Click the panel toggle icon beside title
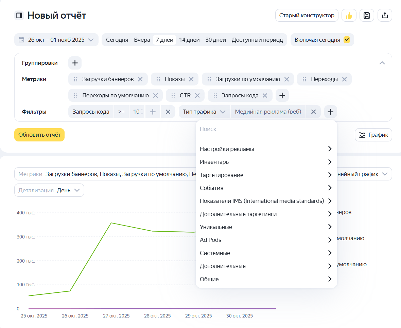This screenshot has width=401, height=328. (x=19, y=16)
